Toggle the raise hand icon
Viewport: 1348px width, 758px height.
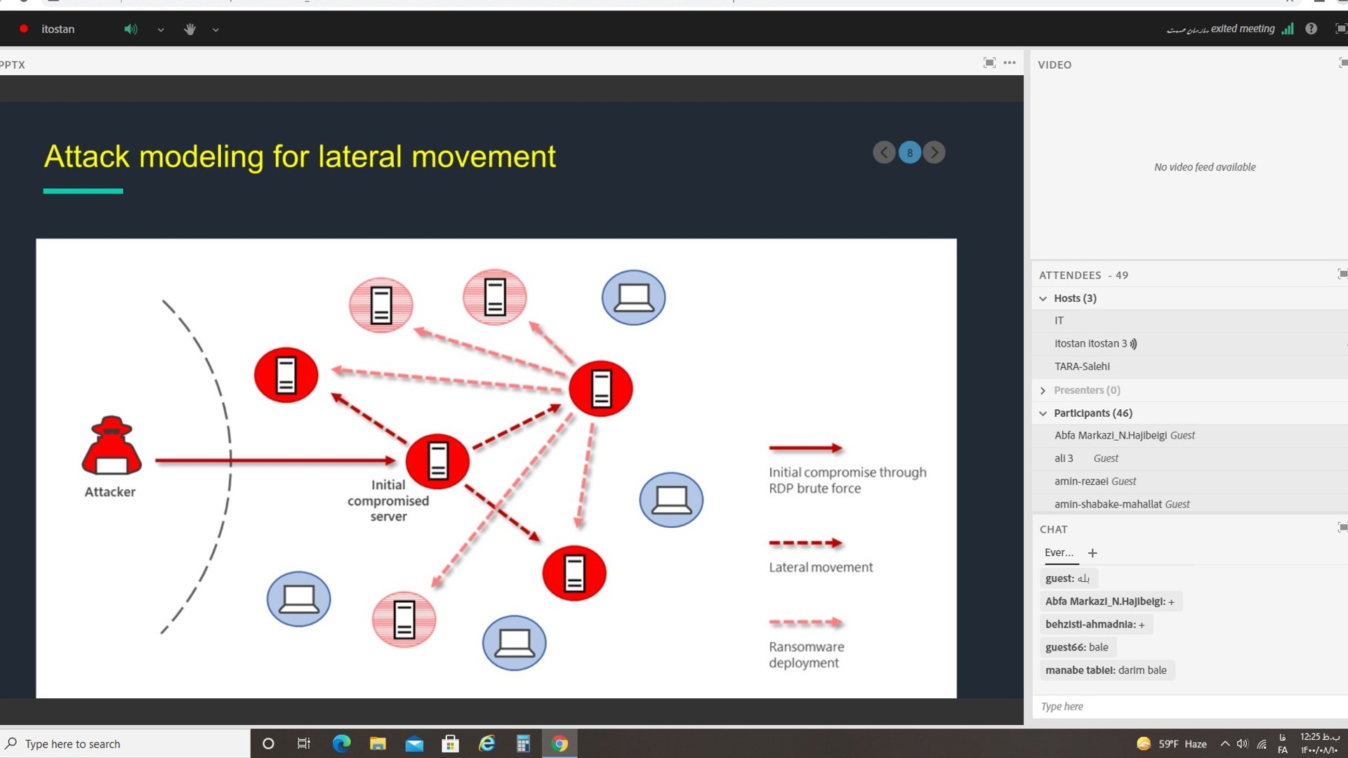coord(190,29)
